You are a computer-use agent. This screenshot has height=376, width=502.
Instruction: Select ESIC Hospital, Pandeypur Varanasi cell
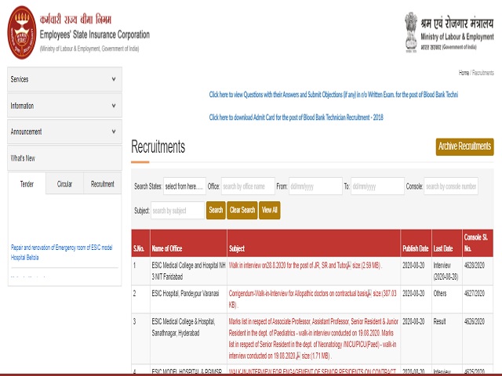click(188, 299)
